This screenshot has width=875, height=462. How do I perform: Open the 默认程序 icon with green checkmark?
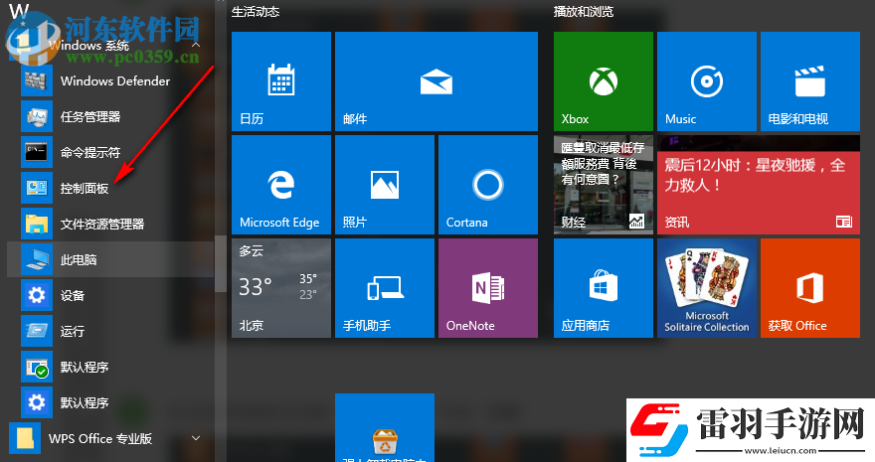pyautogui.click(x=37, y=367)
